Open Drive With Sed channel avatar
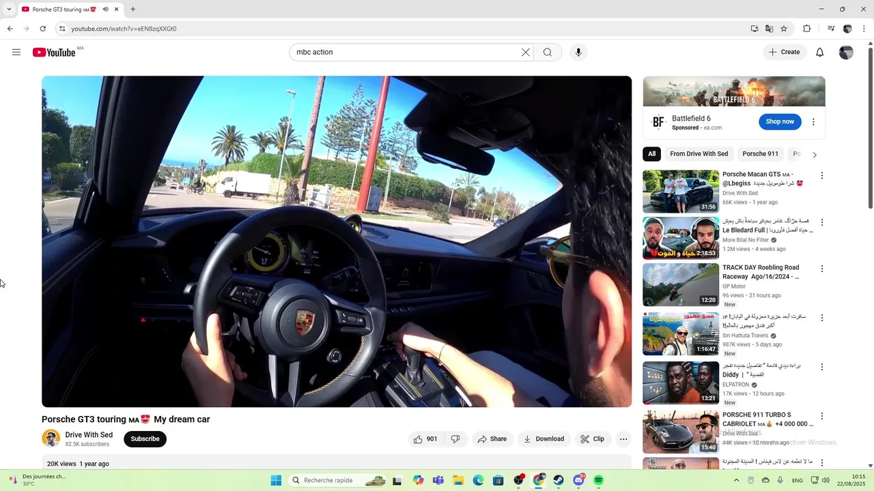The width and height of the screenshot is (874, 491). click(x=51, y=439)
